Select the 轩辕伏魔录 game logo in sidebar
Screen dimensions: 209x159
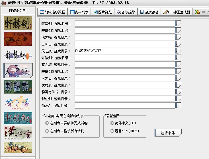click(x=18, y=148)
